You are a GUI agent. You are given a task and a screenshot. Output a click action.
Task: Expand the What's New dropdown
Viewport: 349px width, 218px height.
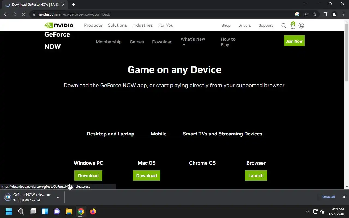[x=193, y=42]
